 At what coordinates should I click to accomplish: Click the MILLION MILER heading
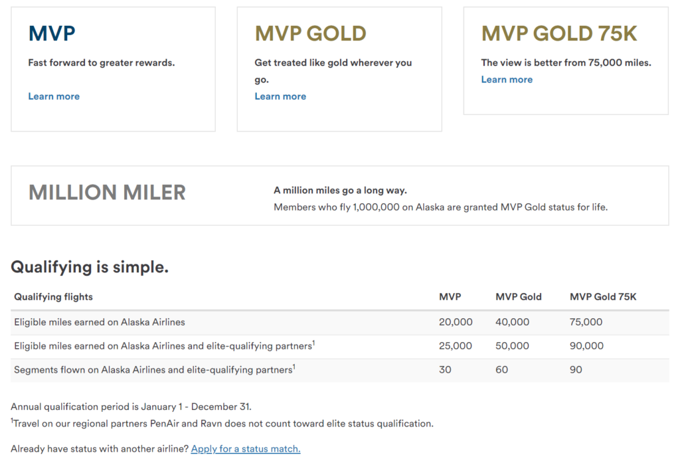[x=107, y=193]
